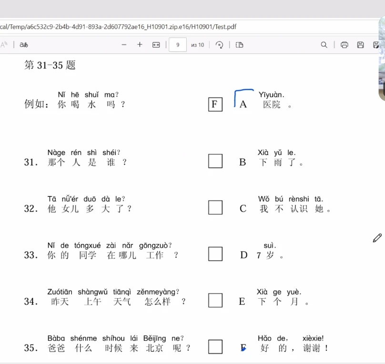Click the print icon
The width and height of the screenshot is (385, 364).
click(x=344, y=45)
